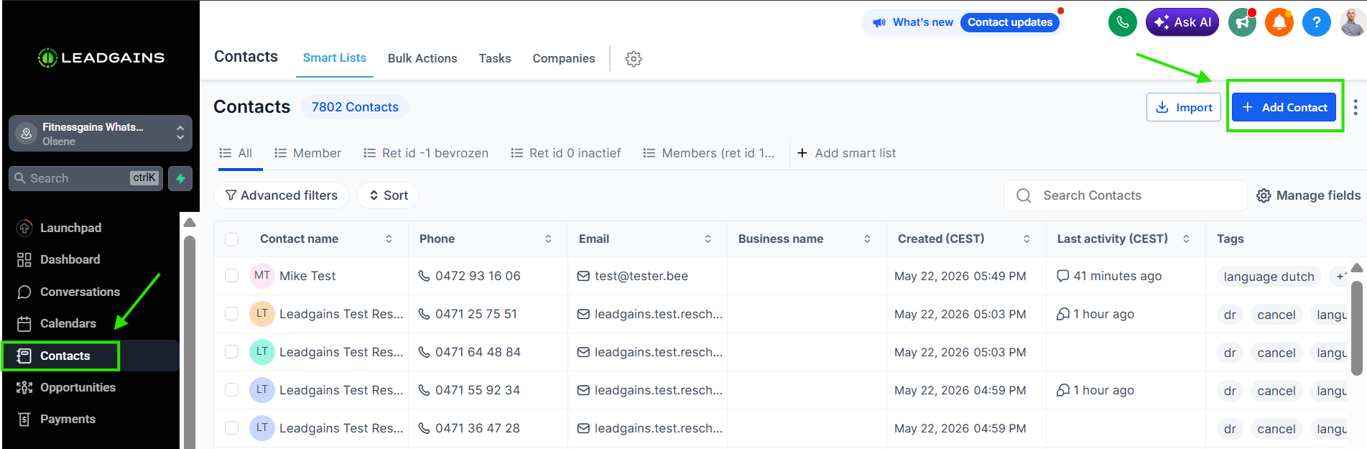Select the All smart list
This screenshot has width=1367, height=449.
tap(236, 153)
